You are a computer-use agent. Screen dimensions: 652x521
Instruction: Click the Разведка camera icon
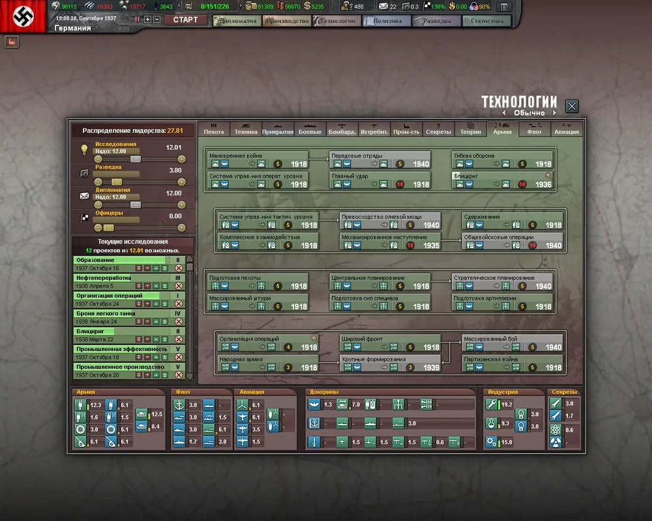click(84, 173)
